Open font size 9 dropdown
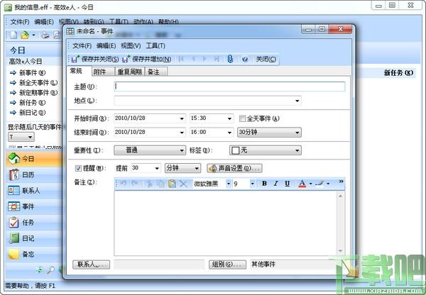This screenshot has width=426, height=295. tap(252, 184)
